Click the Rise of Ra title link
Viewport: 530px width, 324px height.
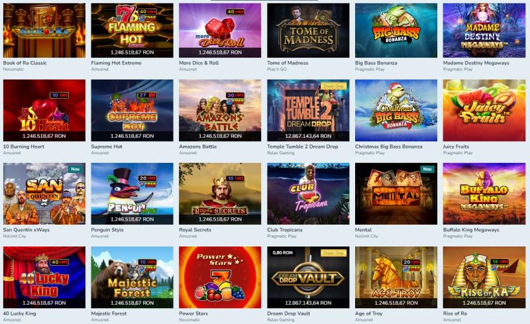(x=455, y=313)
